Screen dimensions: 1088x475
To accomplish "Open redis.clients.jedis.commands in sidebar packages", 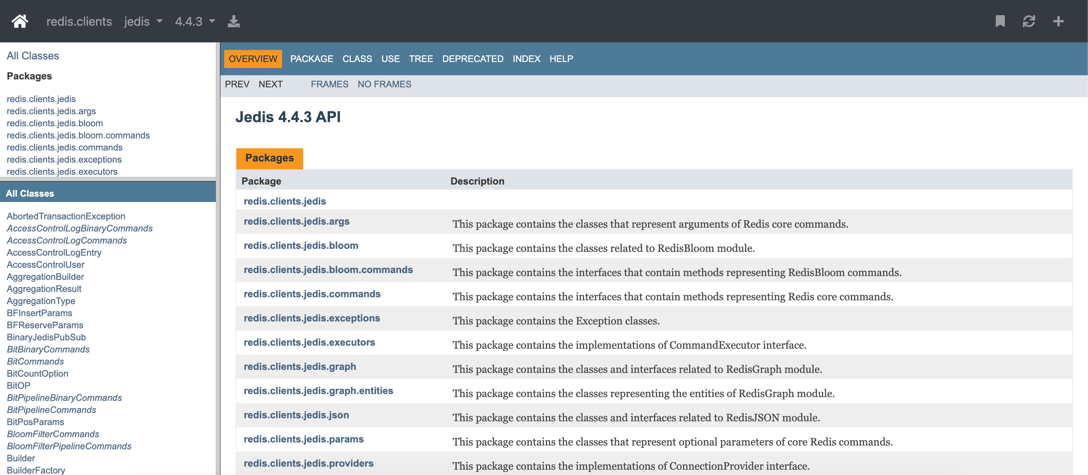I will point(65,147).
